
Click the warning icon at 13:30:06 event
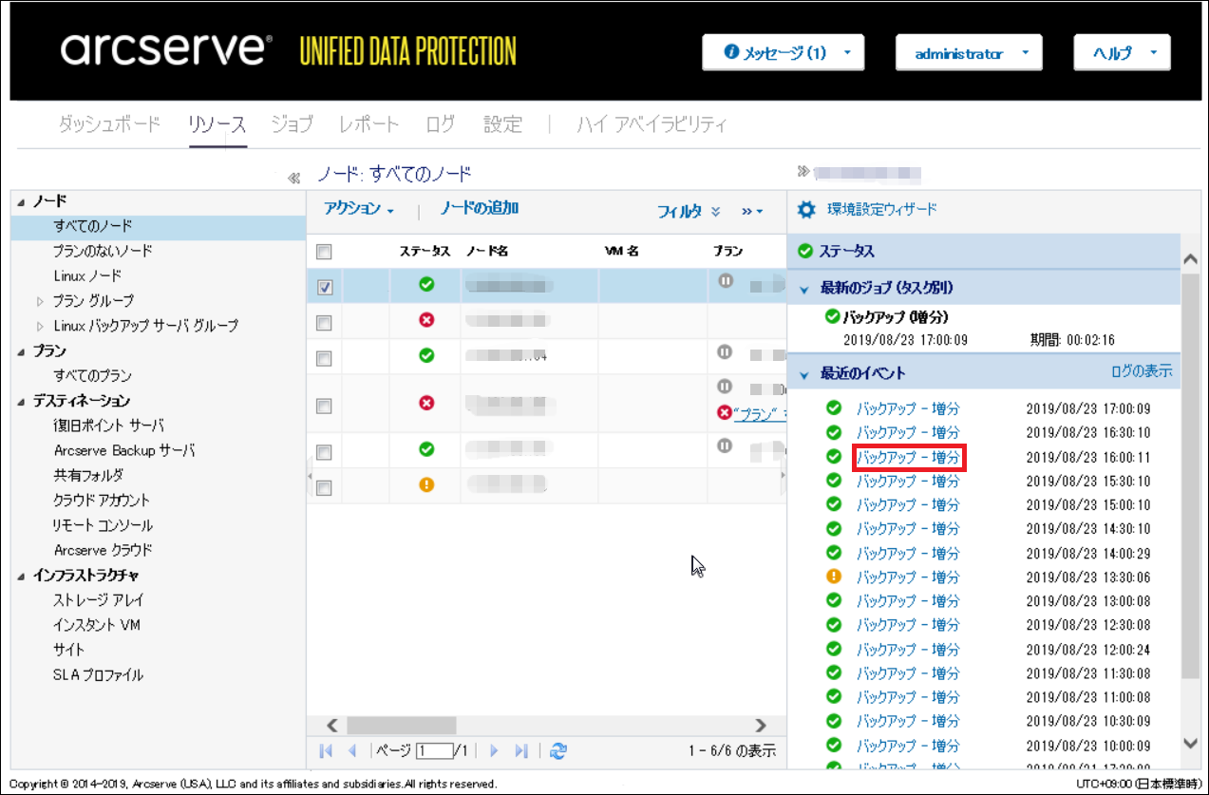(834, 577)
